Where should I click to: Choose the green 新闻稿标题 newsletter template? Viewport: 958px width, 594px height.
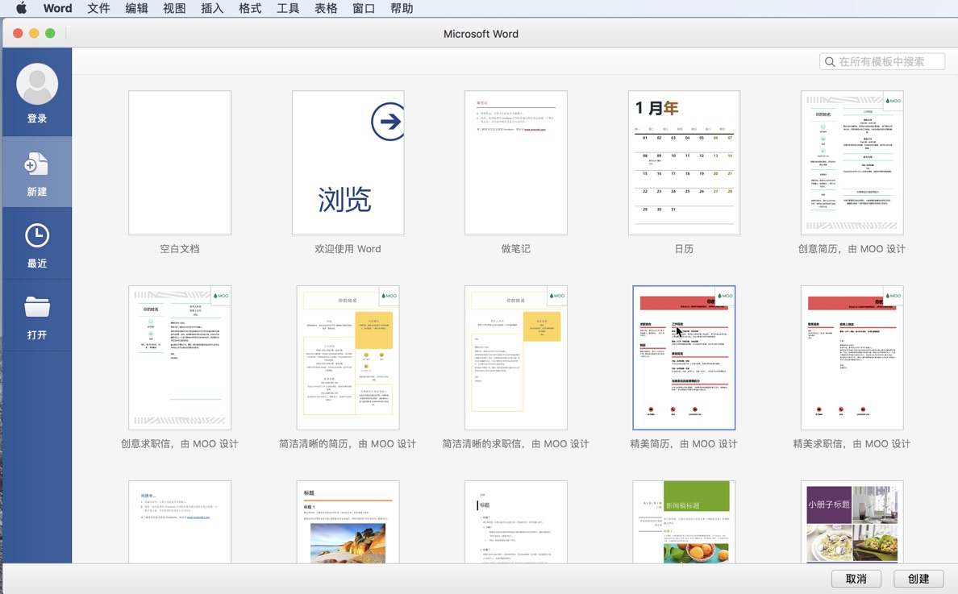coord(684,522)
